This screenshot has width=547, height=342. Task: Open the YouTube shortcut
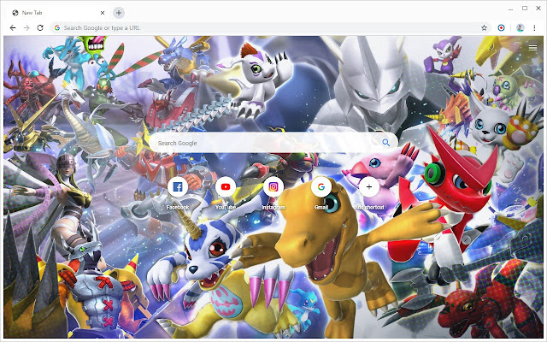coord(226,187)
